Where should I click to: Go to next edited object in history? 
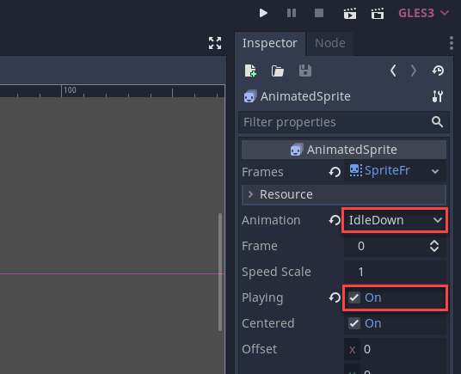click(x=414, y=71)
